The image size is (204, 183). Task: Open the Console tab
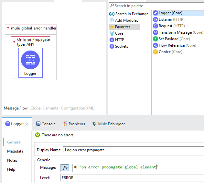click(46, 124)
